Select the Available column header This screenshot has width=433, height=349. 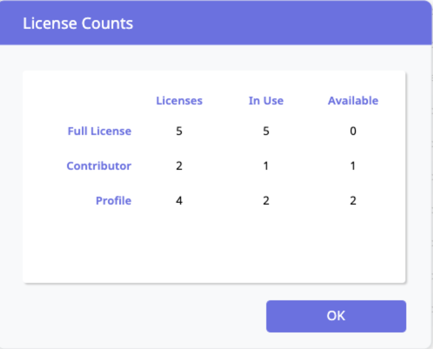click(353, 101)
